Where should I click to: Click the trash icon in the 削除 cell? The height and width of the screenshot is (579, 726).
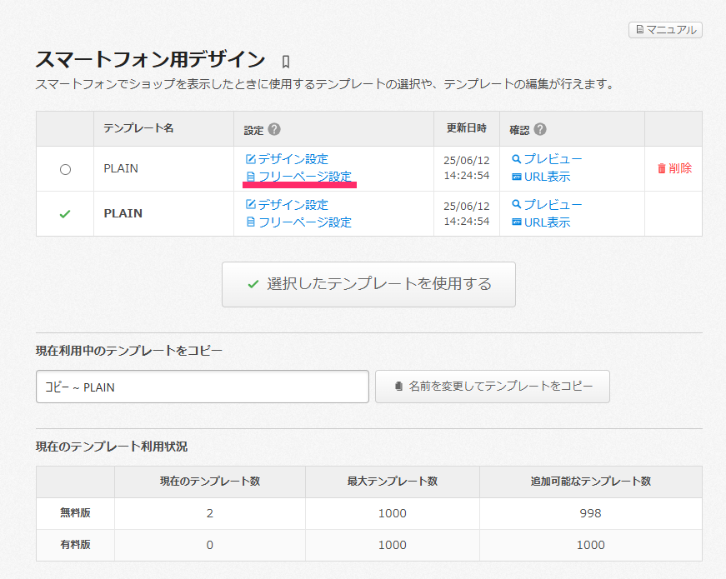[x=662, y=168]
